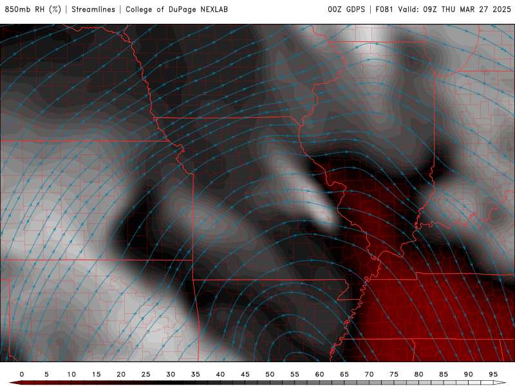515x386 pixels.
Task: Choose the colorbar label "45"
Action: (245, 374)
